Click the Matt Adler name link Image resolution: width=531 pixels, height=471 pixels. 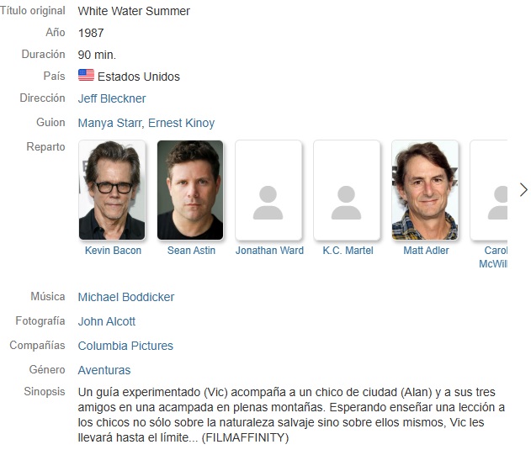coord(426,251)
